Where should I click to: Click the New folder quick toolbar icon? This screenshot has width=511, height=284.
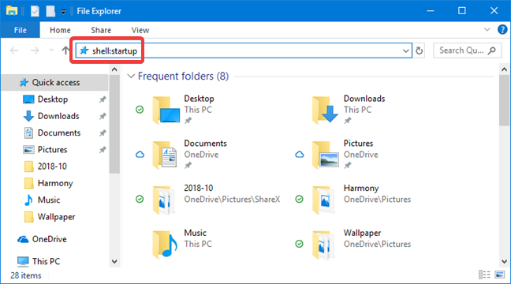point(50,11)
